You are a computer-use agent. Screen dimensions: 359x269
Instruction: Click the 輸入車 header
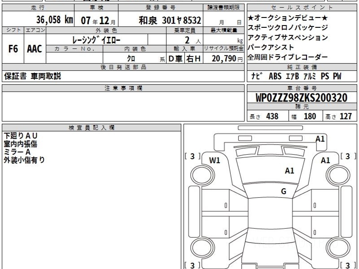point(185,48)
